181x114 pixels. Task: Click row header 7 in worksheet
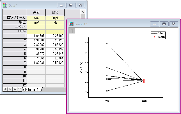pyautogui.click(x=15, y=63)
